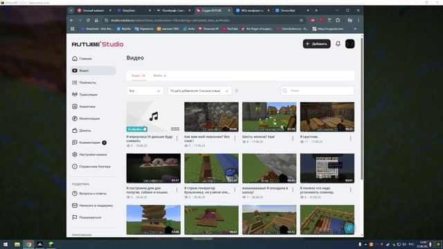Go to Трансляции in the sidebar
The width and height of the screenshot is (443, 249).
pos(84,95)
